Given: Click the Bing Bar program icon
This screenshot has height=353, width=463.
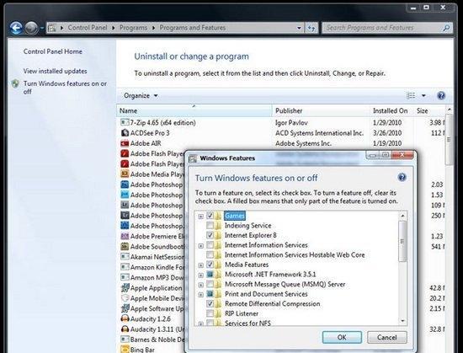Looking at the screenshot, I should (125, 350).
